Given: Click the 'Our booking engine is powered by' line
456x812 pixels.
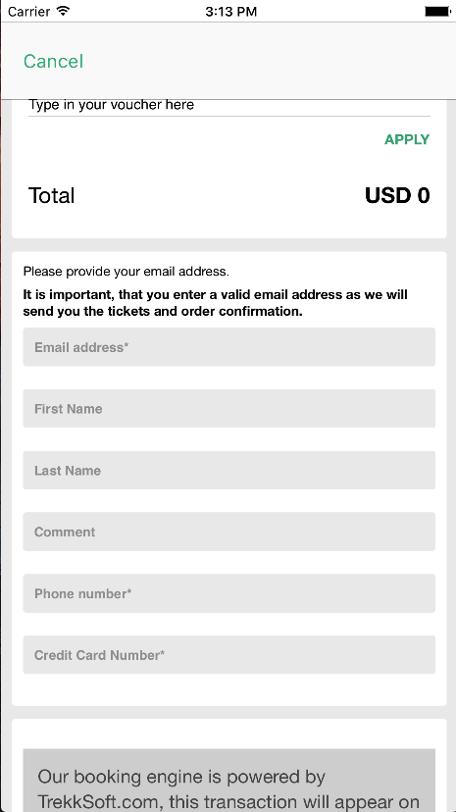Looking at the screenshot, I should click(x=181, y=777).
